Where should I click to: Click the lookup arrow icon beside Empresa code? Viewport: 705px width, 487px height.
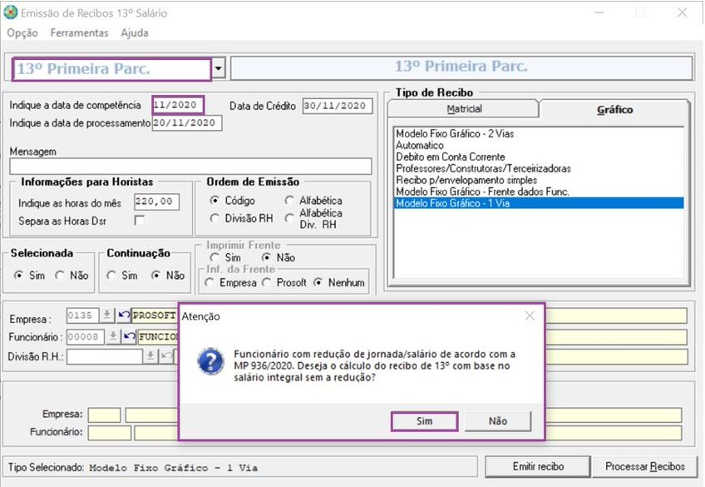(x=107, y=315)
